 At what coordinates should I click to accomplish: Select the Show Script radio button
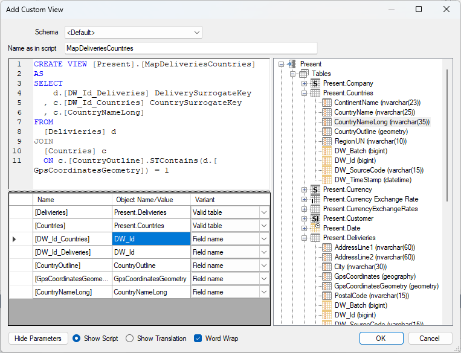[x=76, y=339]
